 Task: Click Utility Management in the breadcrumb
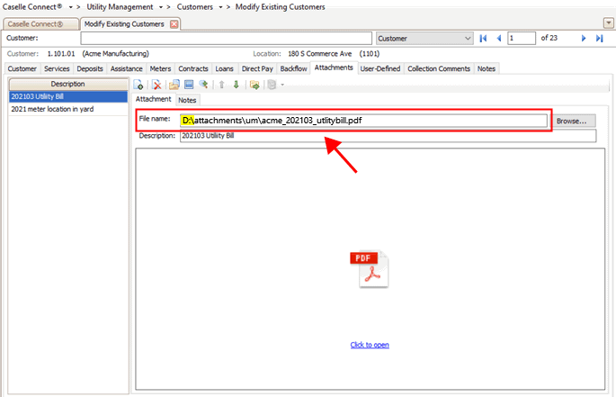[x=120, y=7]
